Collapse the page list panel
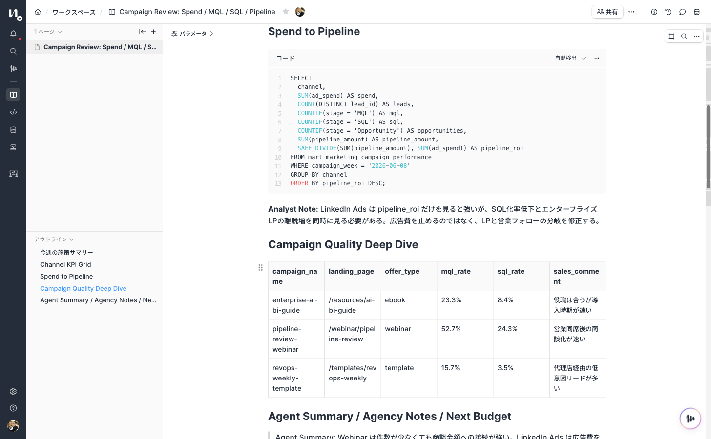The width and height of the screenshot is (711, 439). 142,32
